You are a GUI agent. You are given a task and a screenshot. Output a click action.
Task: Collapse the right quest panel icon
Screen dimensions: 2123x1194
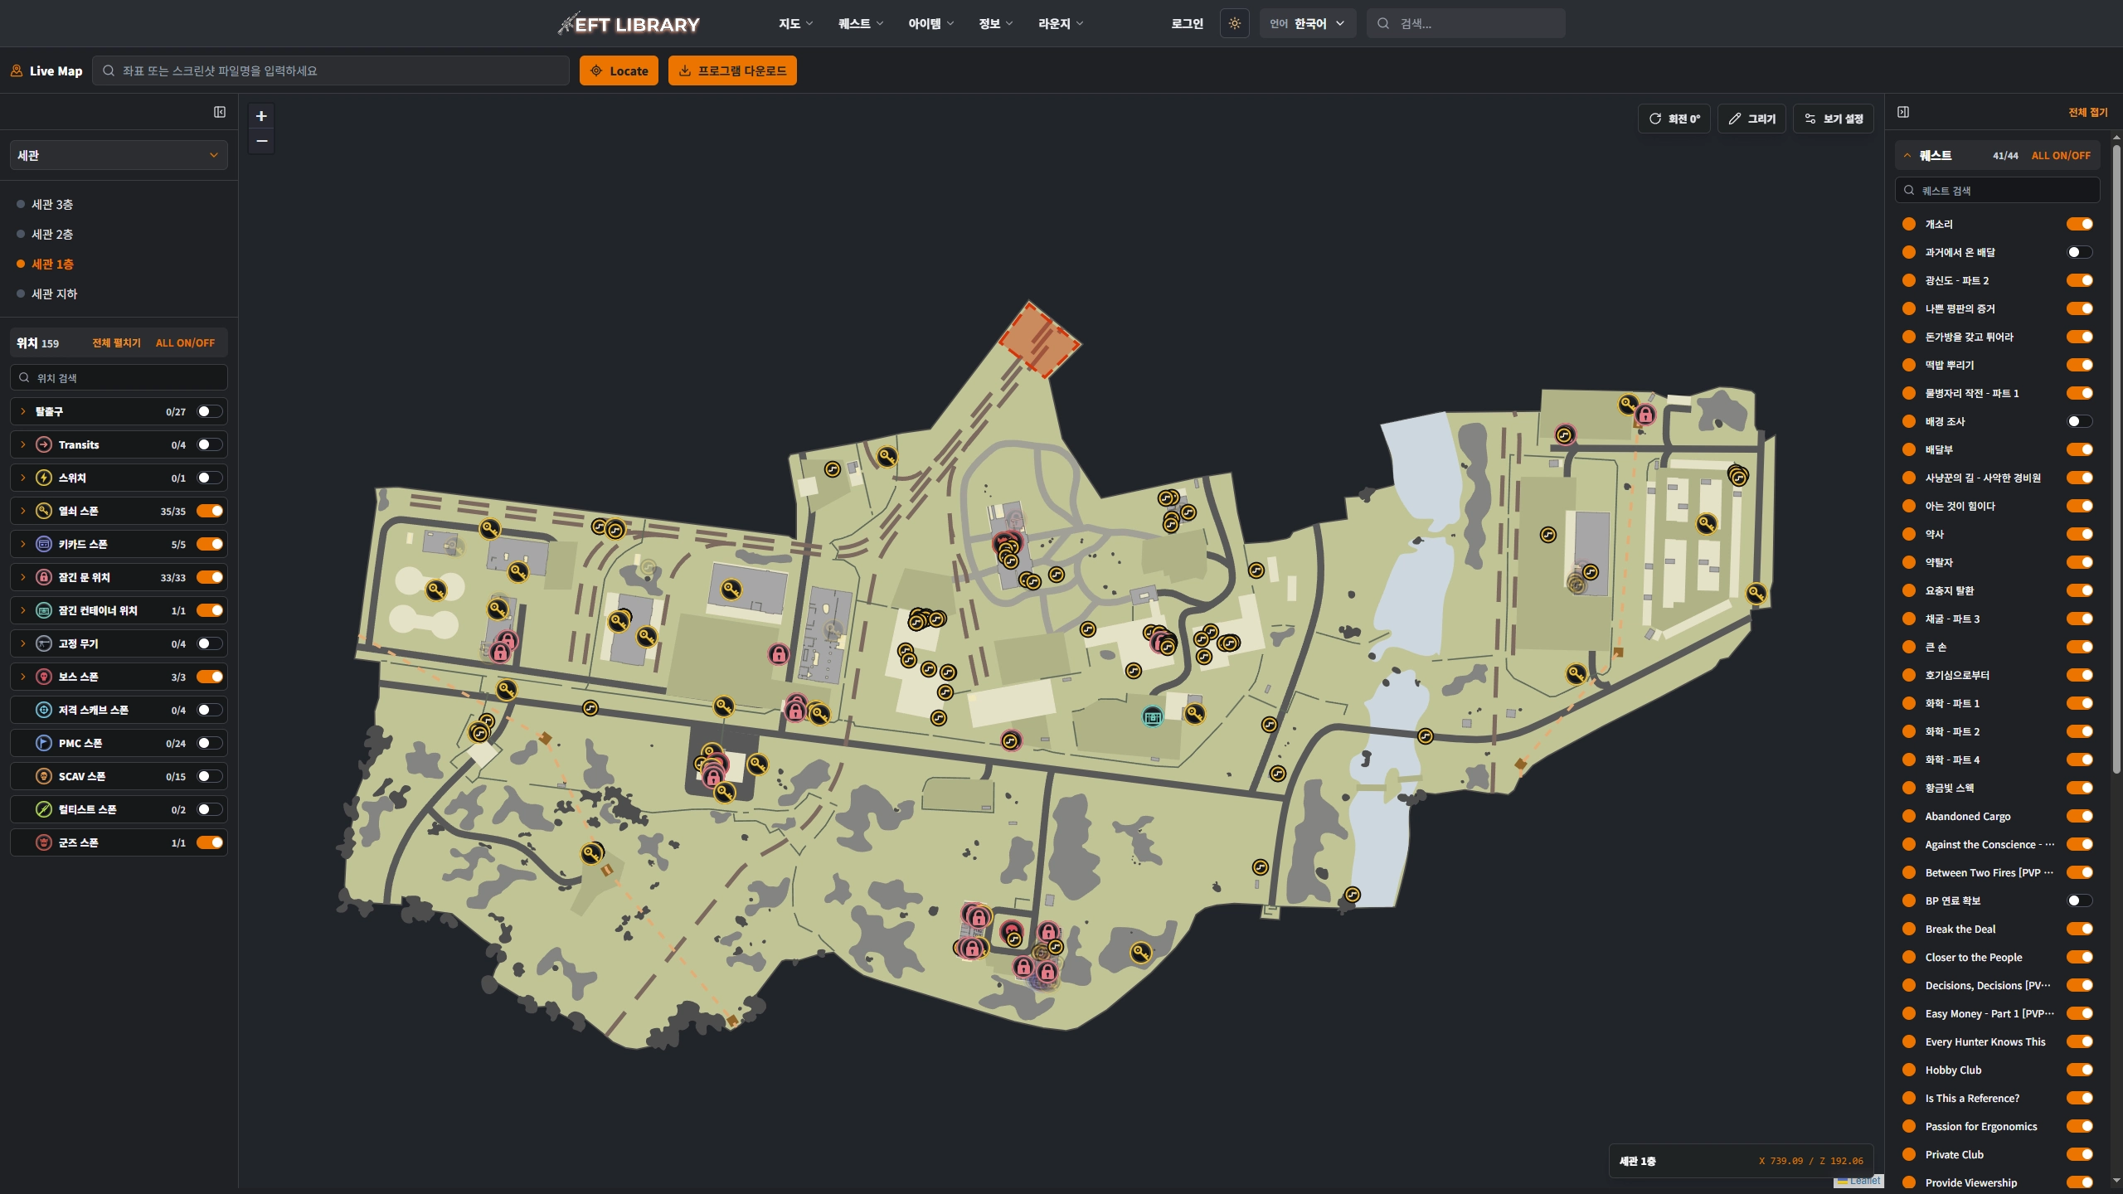pos(1903,112)
